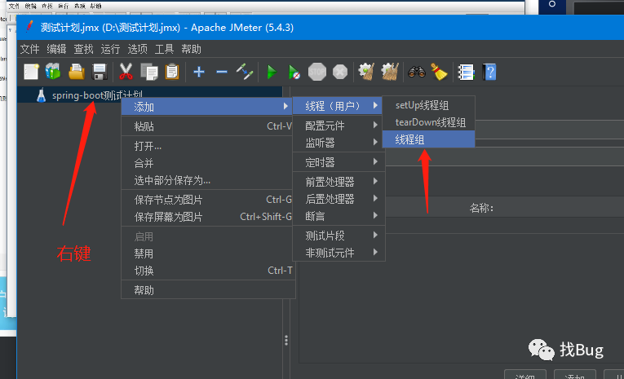Screen dimensions: 624x379
Task: Expand the 定时器 submenu
Action: click(339, 162)
